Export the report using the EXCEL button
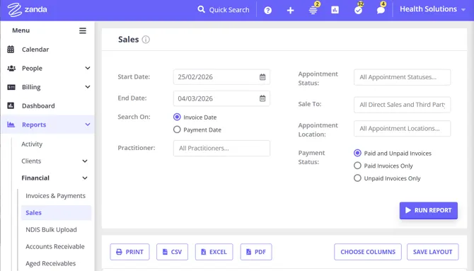The width and height of the screenshot is (474, 271). click(x=214, y=252)
